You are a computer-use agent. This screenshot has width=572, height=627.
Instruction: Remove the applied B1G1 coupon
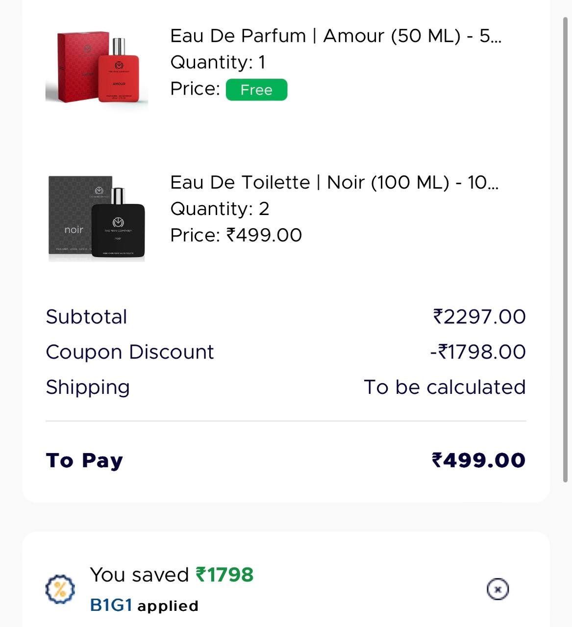[497, 589]
